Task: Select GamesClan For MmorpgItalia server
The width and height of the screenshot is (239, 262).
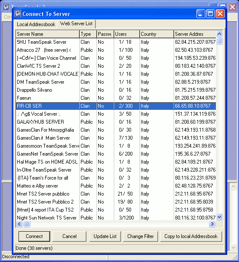Action: pyautogui.click(x=116, y=130)
